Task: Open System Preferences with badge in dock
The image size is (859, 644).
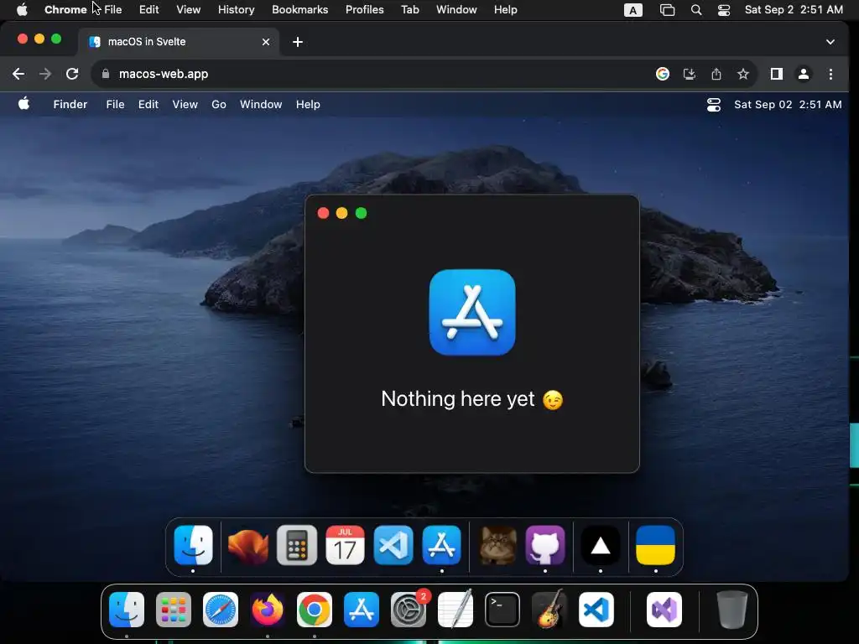Action: click(x=409, y=610)
